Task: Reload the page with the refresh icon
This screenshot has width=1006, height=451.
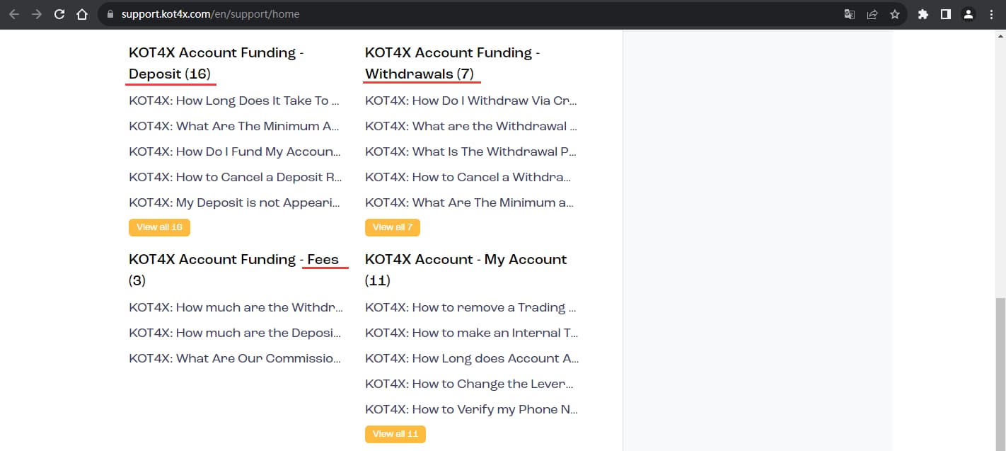Action: click(59, 14)
